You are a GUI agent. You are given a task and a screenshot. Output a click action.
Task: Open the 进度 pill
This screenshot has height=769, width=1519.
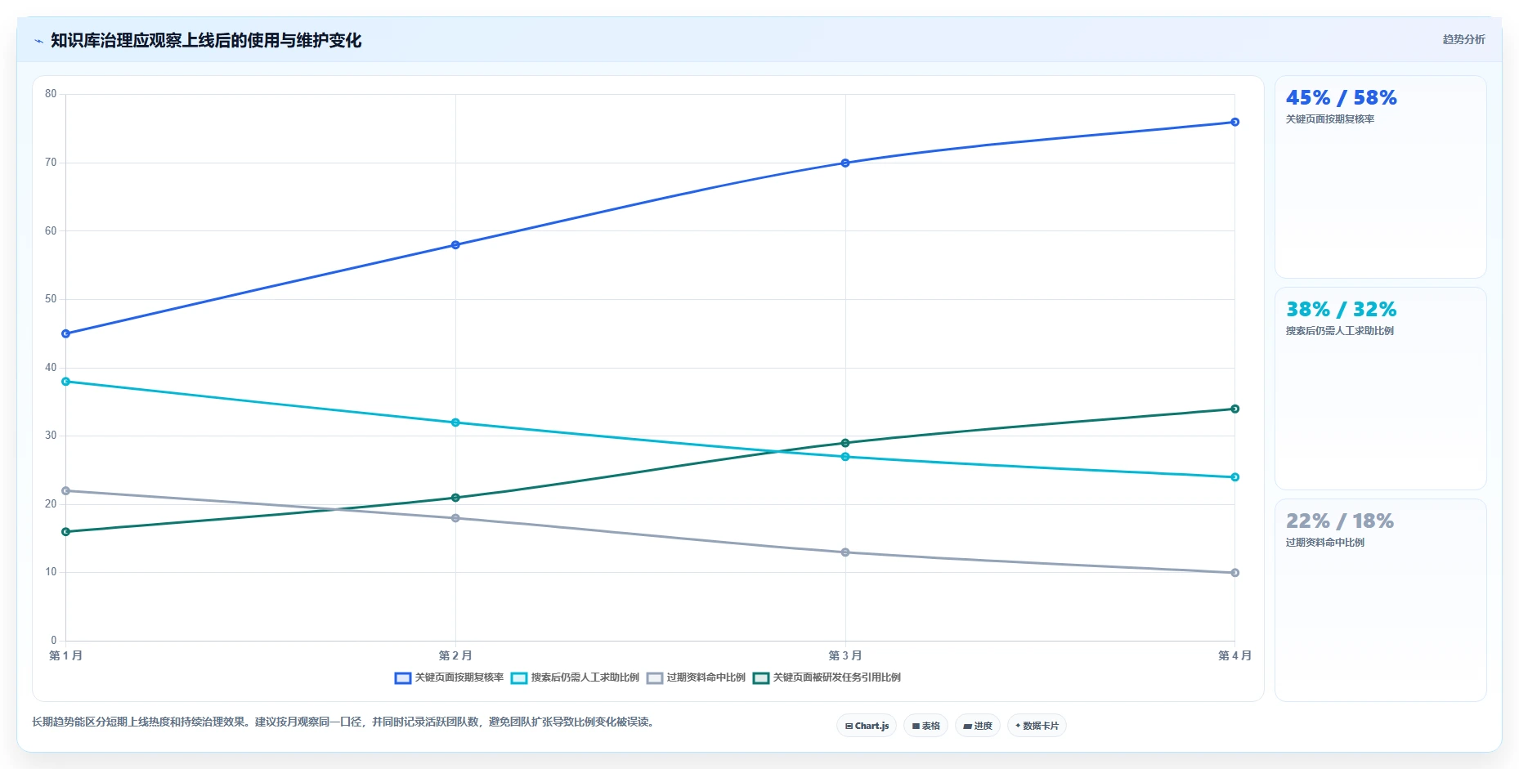(x=978, y=726)
